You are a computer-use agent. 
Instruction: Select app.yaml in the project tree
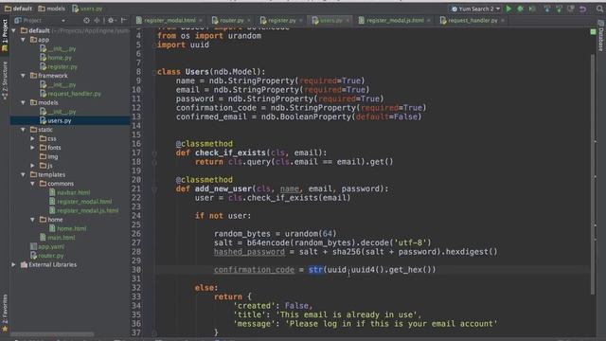point(47,246)
